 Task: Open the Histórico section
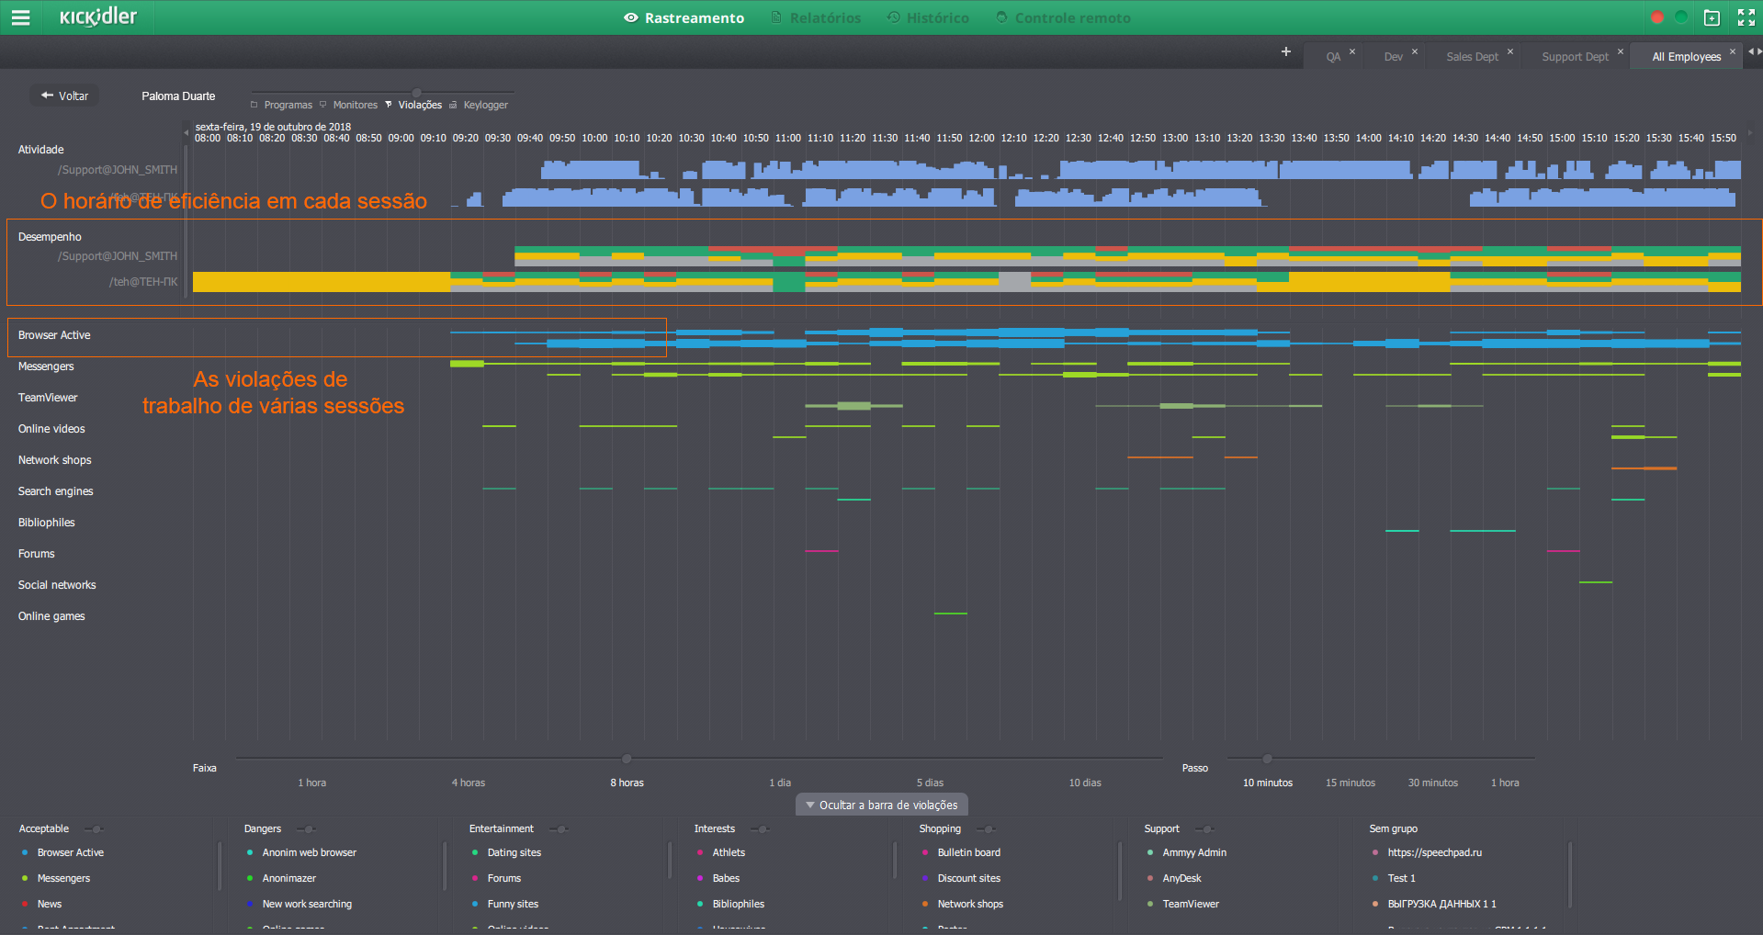928,17
